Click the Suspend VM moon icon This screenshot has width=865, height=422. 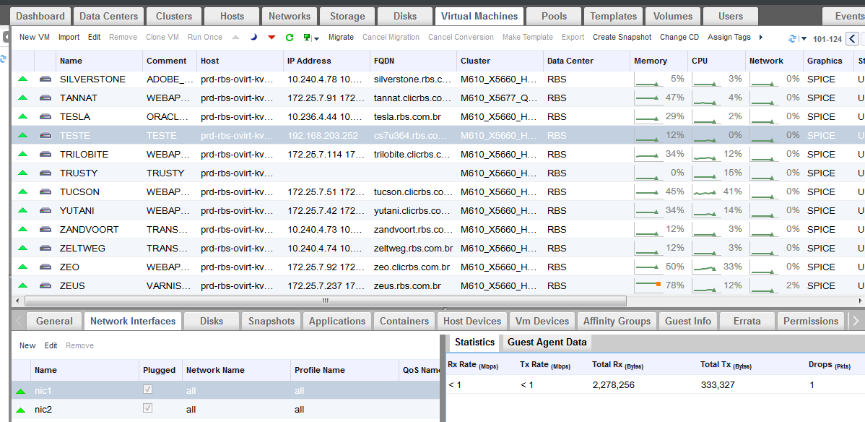pos(253,37)
